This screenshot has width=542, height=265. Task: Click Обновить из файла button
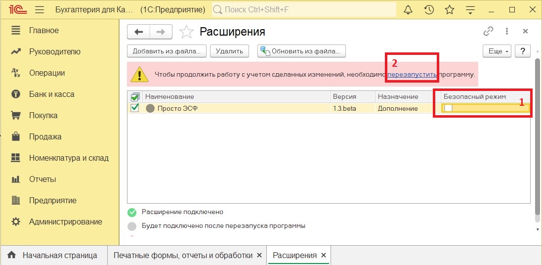[301, 51]
